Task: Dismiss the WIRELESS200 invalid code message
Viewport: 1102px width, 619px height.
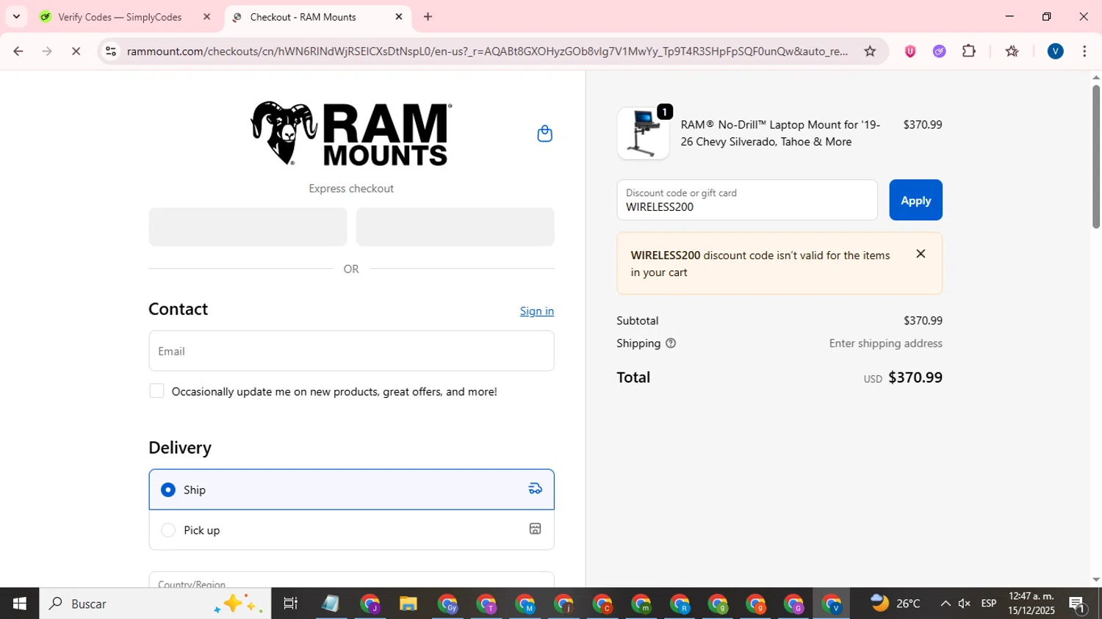Action: click(921, 254)
